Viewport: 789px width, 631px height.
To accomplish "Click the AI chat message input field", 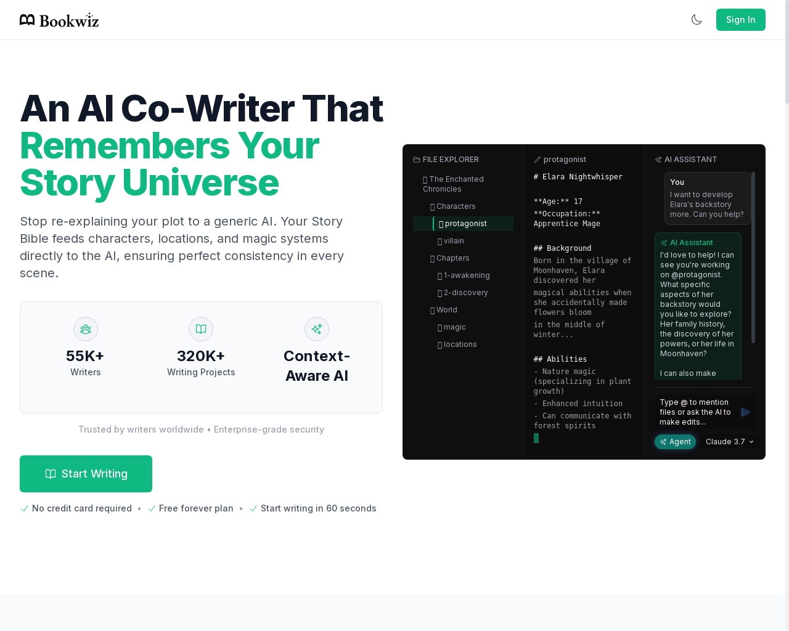I will (697, 412).
